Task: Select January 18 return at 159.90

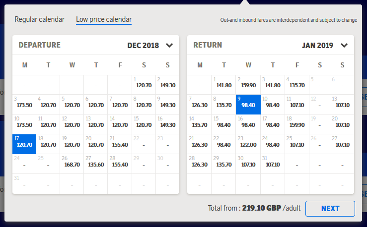Action: click(297, 124)
